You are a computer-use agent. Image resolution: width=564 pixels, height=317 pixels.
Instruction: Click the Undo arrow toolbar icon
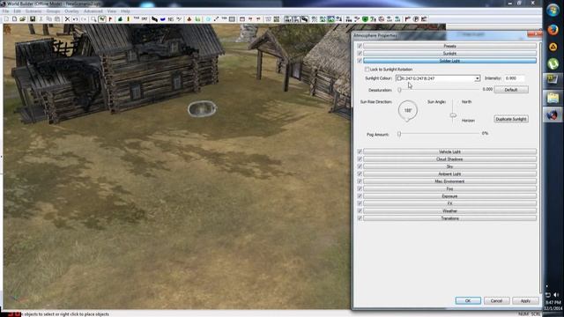[x=75, y=19]
